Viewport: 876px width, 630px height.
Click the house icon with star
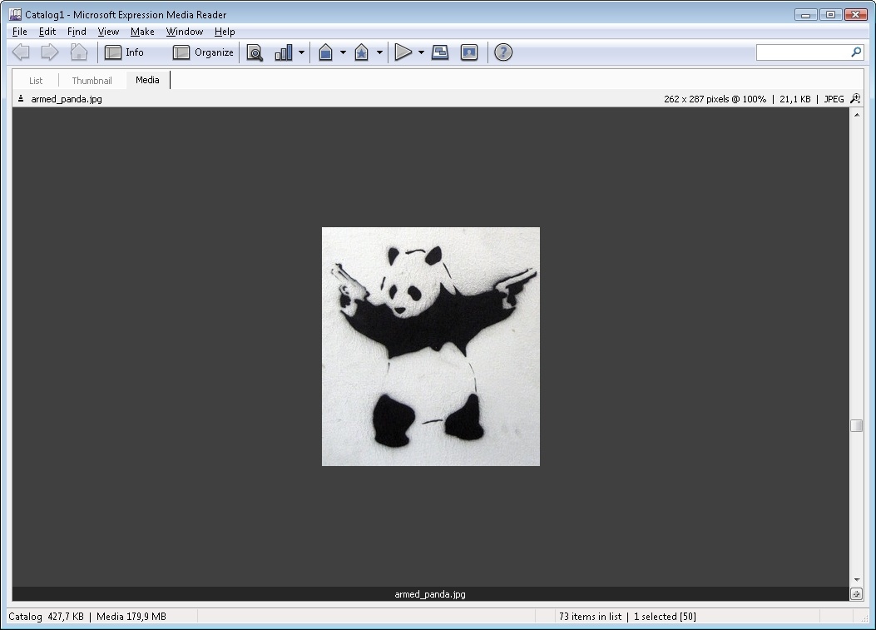361,52
